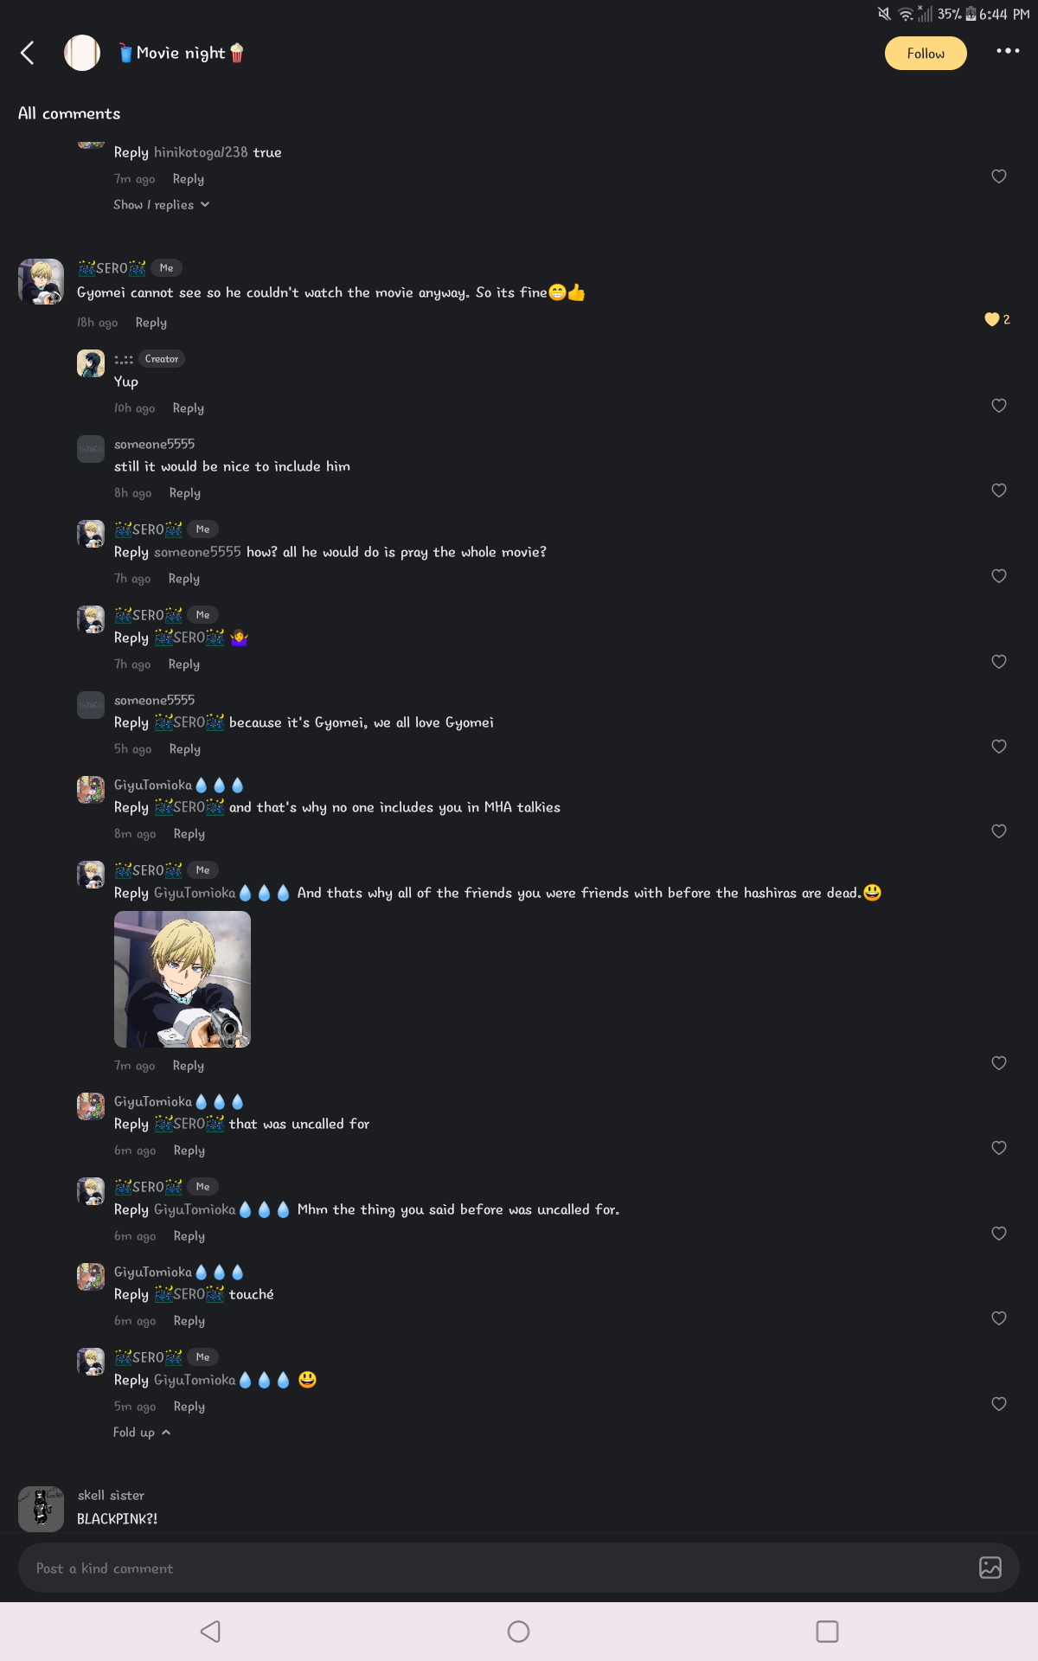Open skell sister's profile avatar
The height and width of the screenshot is (1661, 1038).
pos(41,1509)
